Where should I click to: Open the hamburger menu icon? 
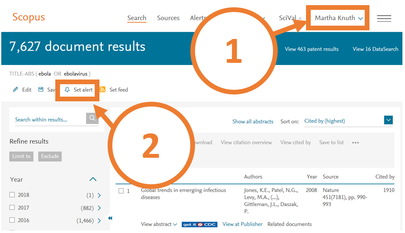(384, 18)
